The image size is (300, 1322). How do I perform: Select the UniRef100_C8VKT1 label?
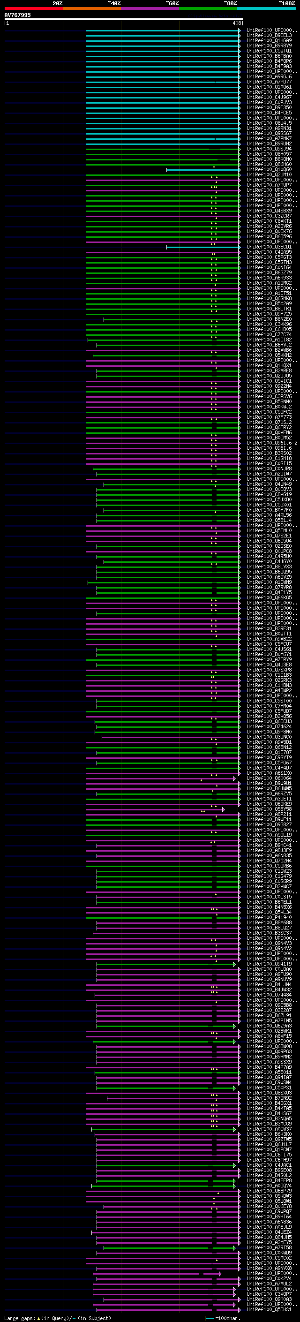click(x=269, y=221)
